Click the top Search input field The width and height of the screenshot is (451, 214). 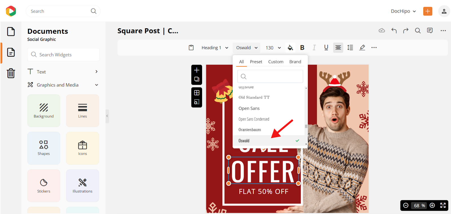63,11
